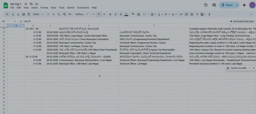Insert a chart
256x114 pixels.
pos(192,14)
